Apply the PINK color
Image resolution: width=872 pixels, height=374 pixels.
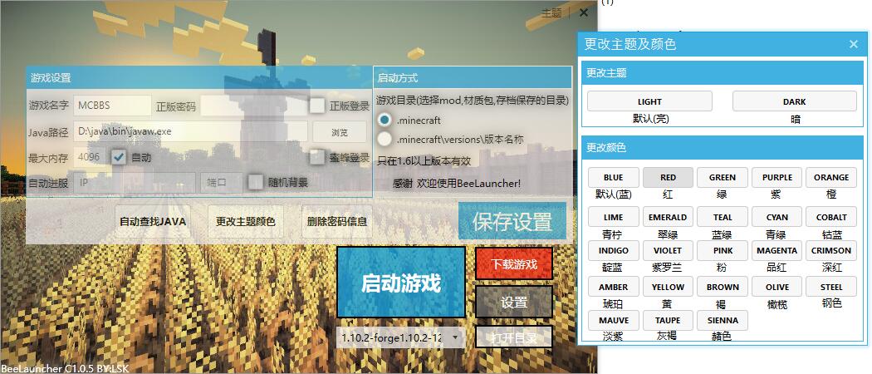pos(723,250)
